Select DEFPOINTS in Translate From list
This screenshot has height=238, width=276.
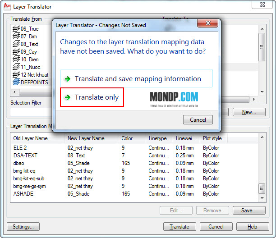34,82
